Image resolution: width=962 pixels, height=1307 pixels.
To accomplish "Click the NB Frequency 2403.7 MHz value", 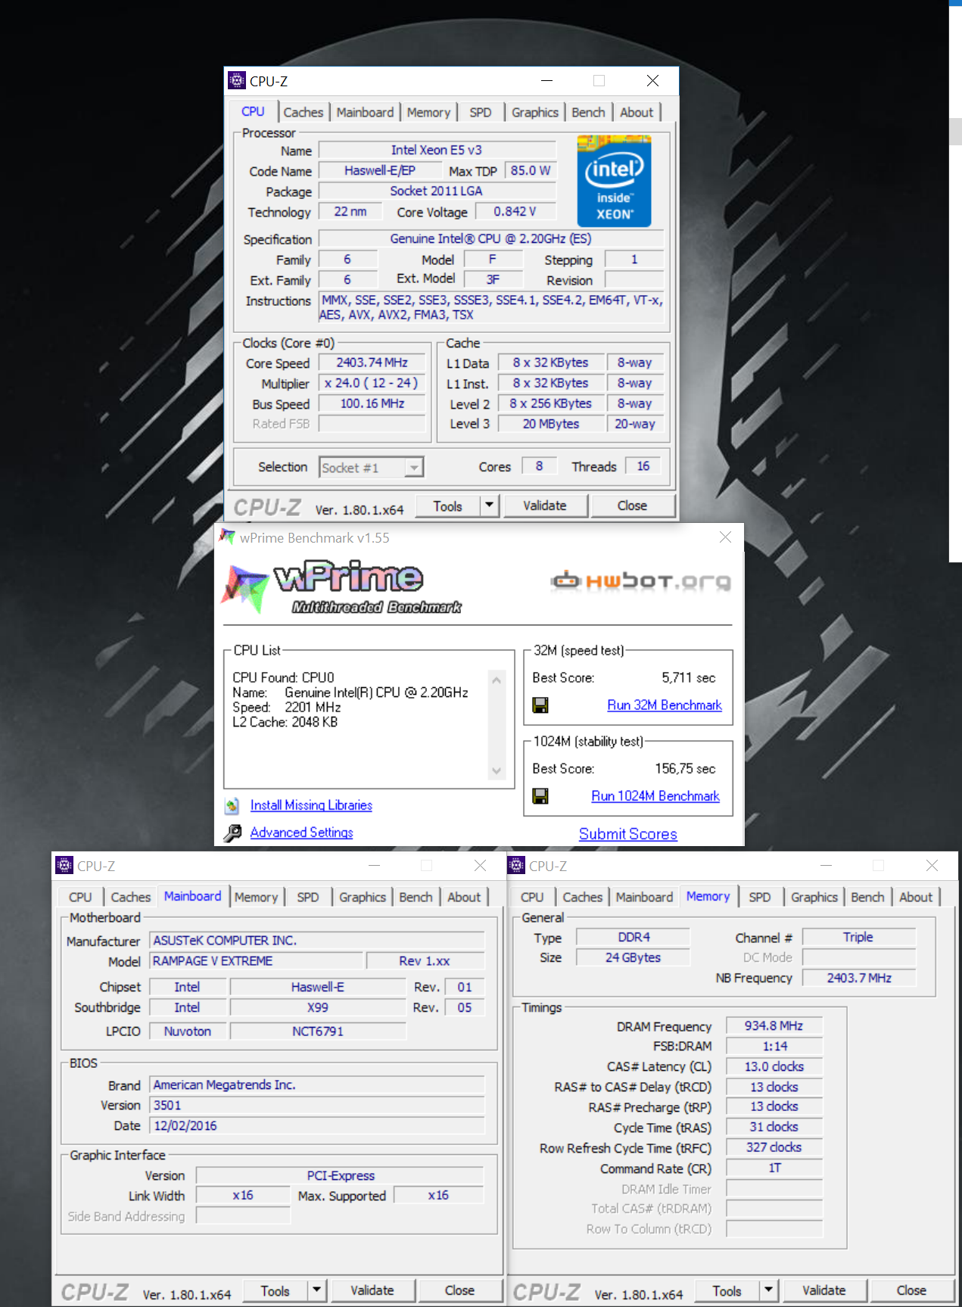I will coord(858,978).
